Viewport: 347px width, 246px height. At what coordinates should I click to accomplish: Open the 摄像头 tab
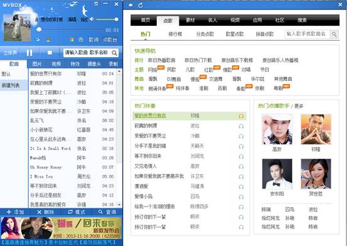pyautogui.click(x=94, y=64)
